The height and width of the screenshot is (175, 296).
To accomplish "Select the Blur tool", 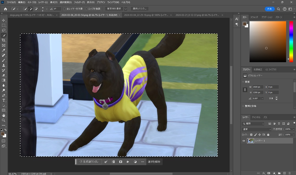I will click(x=4, y=85).
